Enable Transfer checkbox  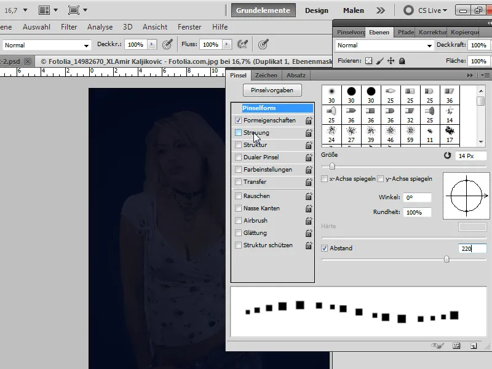pyautogui.click(x=238, y=181)
